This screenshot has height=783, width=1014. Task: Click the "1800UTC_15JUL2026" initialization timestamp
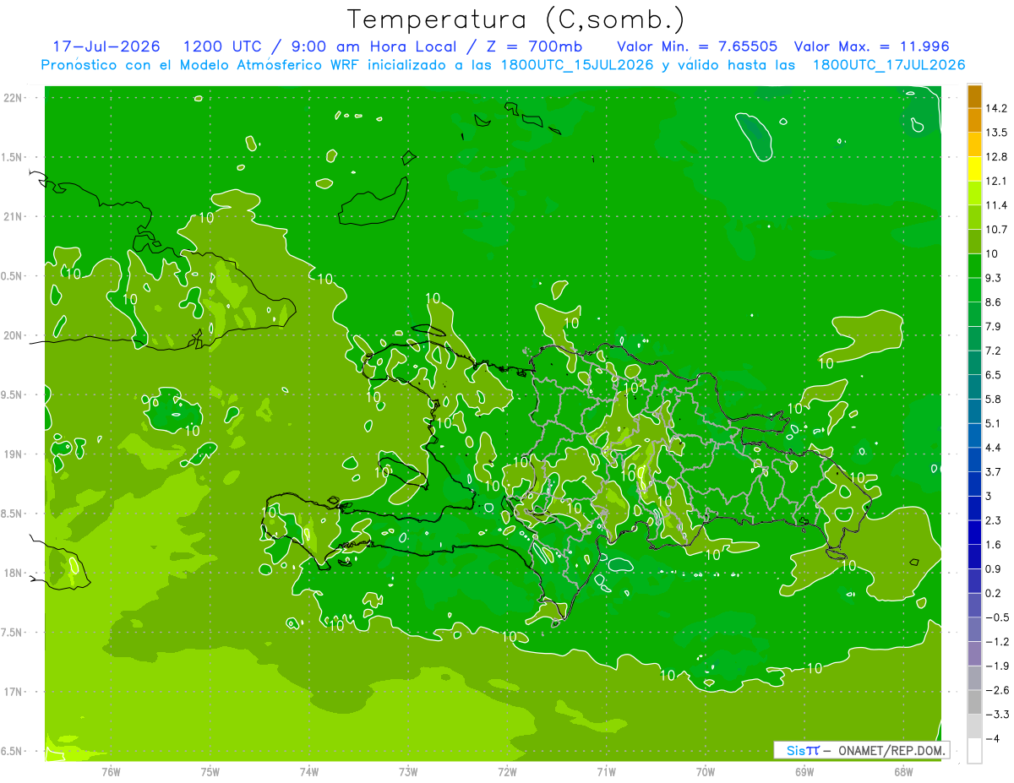(x=576, y=65)
